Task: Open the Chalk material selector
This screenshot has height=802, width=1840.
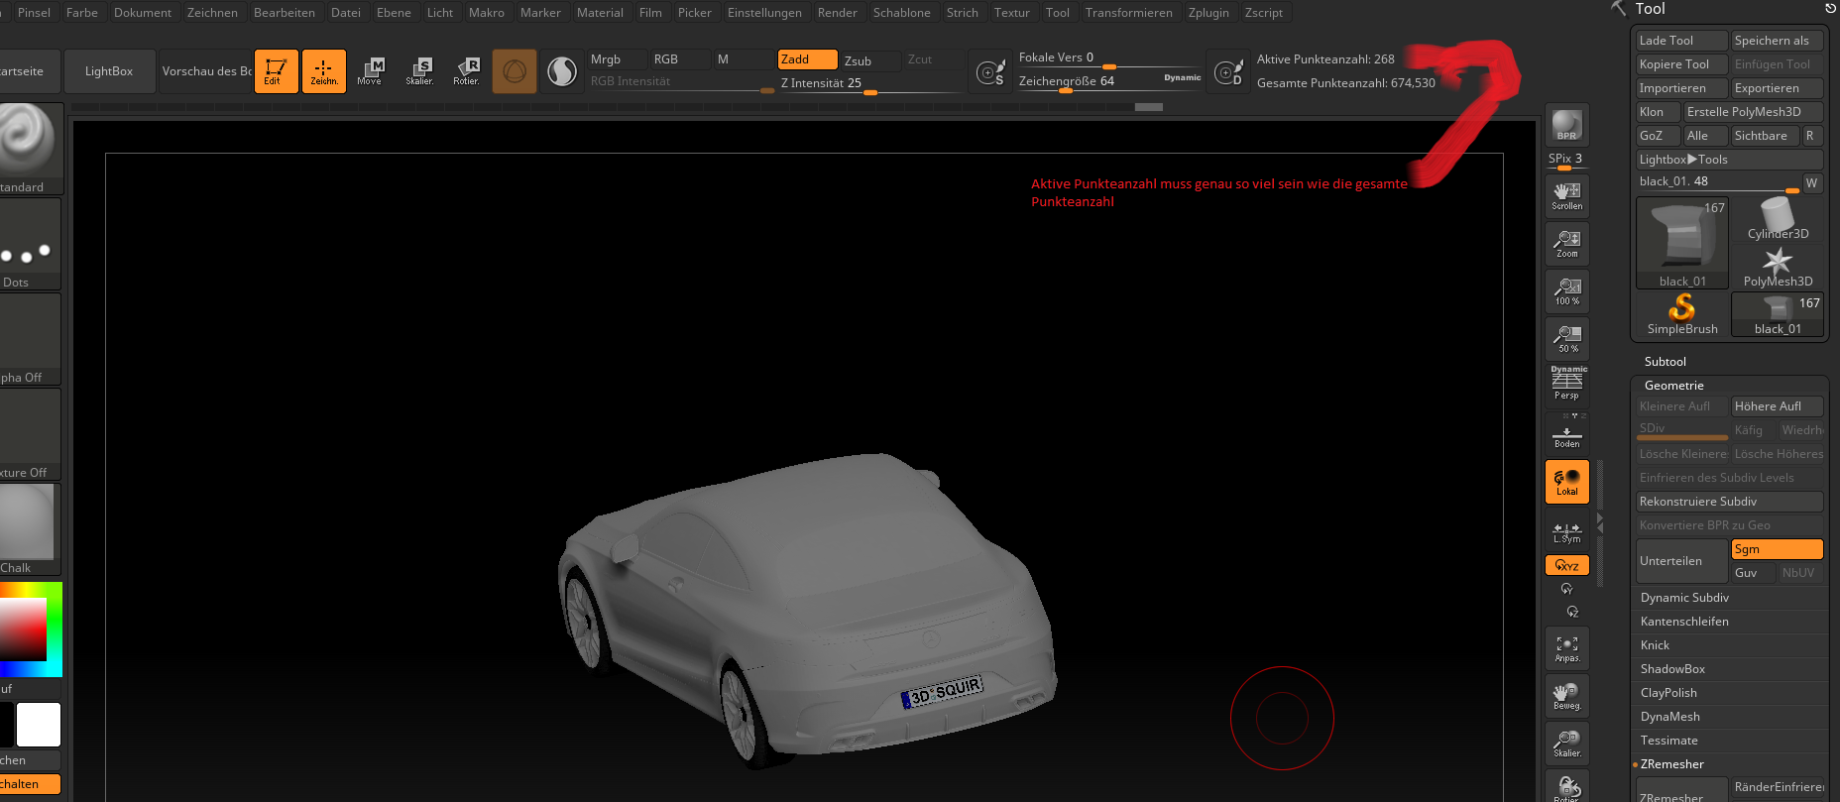Action: click(30, 529)
